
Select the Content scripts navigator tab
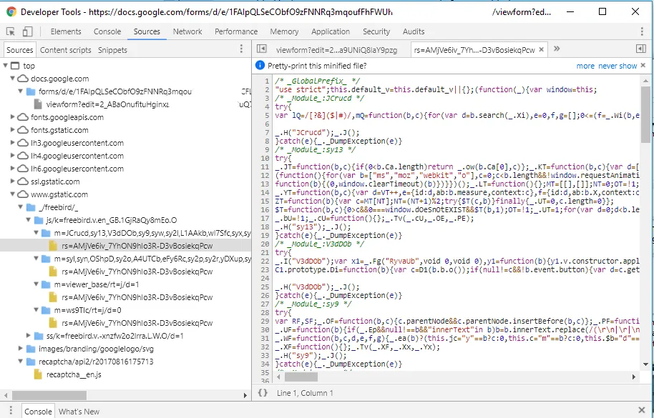[x=66, y=50]
